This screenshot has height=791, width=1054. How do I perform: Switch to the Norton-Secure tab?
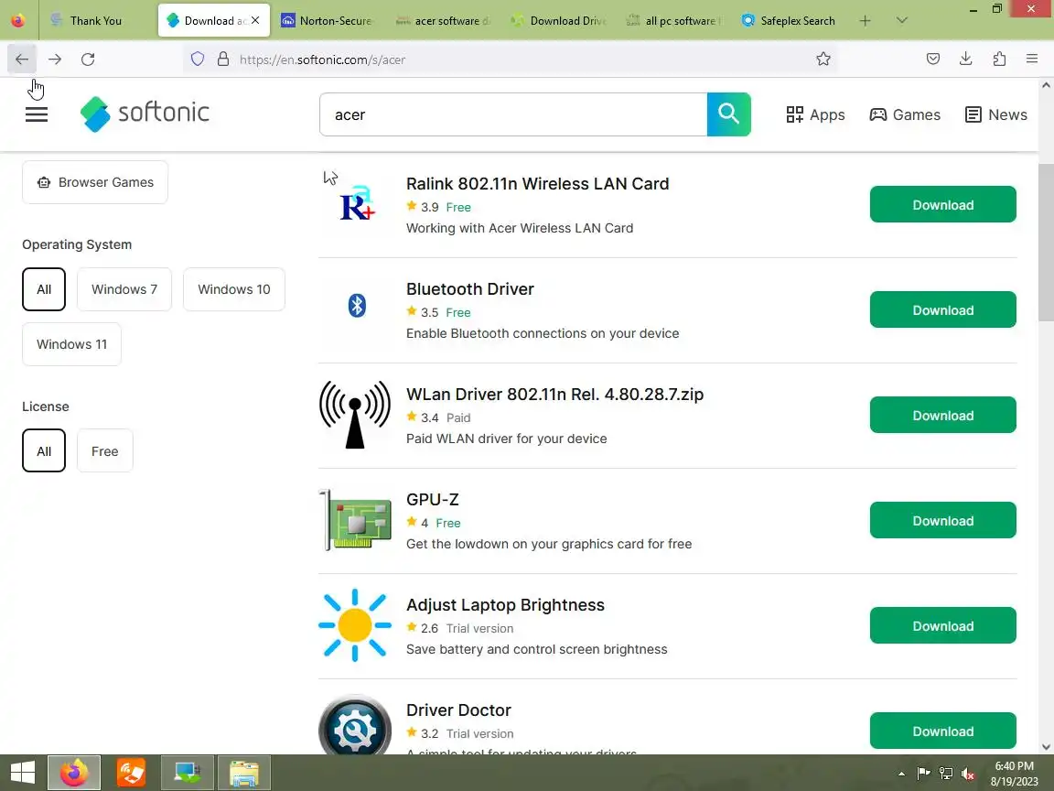click(x=327, y=21)
